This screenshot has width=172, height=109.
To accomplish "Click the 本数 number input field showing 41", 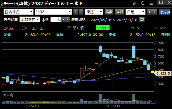I will (x=56, y=19).
